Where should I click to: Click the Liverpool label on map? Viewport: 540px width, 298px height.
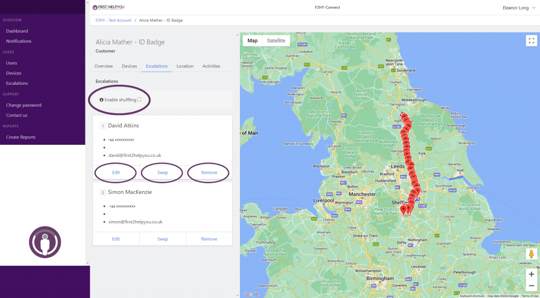click(324, 201)
